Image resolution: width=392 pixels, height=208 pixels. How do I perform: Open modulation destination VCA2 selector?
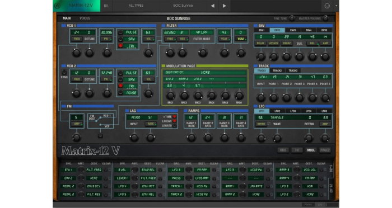pos(206,73)
